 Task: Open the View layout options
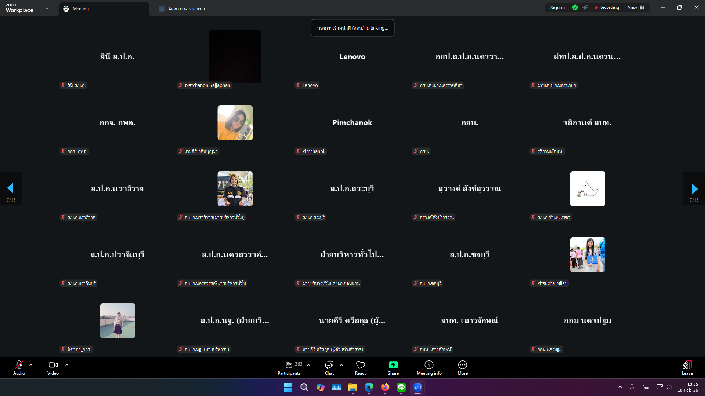coord(636,8)
